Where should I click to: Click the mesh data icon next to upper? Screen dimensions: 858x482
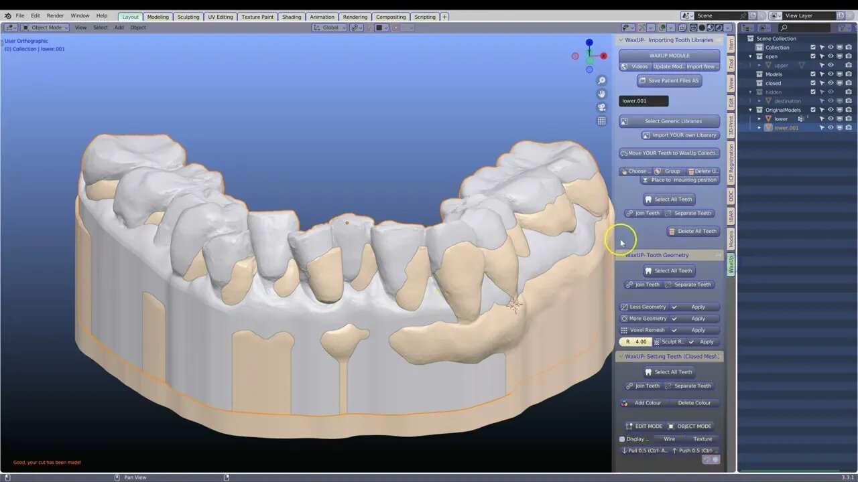801,65
